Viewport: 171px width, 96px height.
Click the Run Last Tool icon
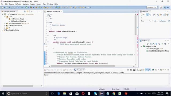tap(31, 7)
